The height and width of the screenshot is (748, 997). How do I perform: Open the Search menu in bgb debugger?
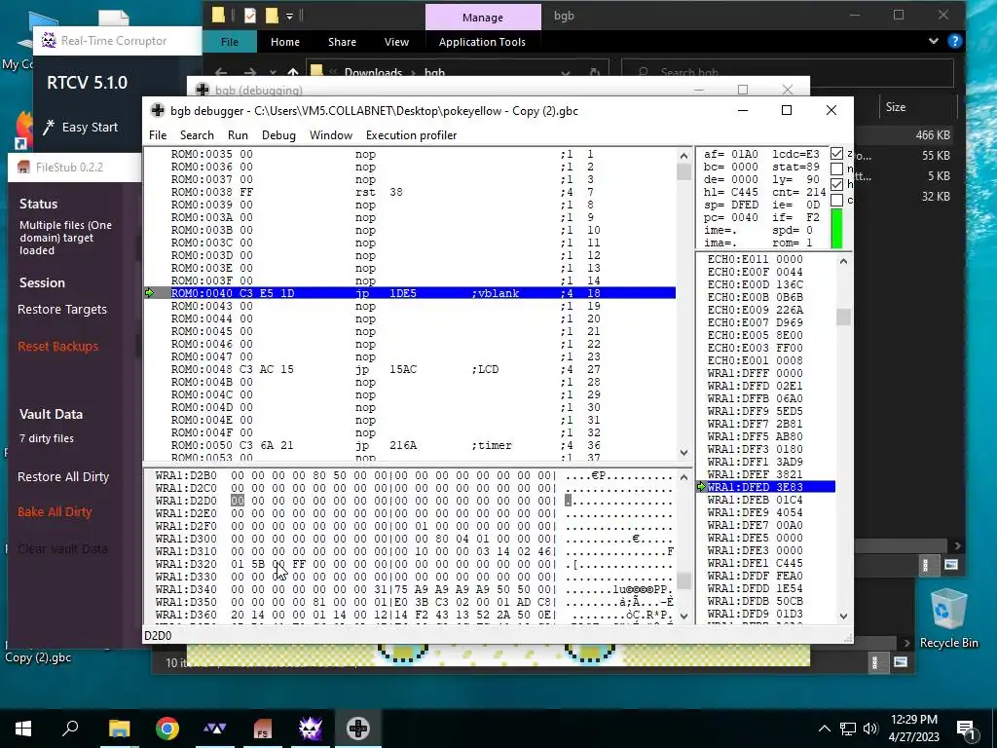pyautogui.click(x=197, y=134)
